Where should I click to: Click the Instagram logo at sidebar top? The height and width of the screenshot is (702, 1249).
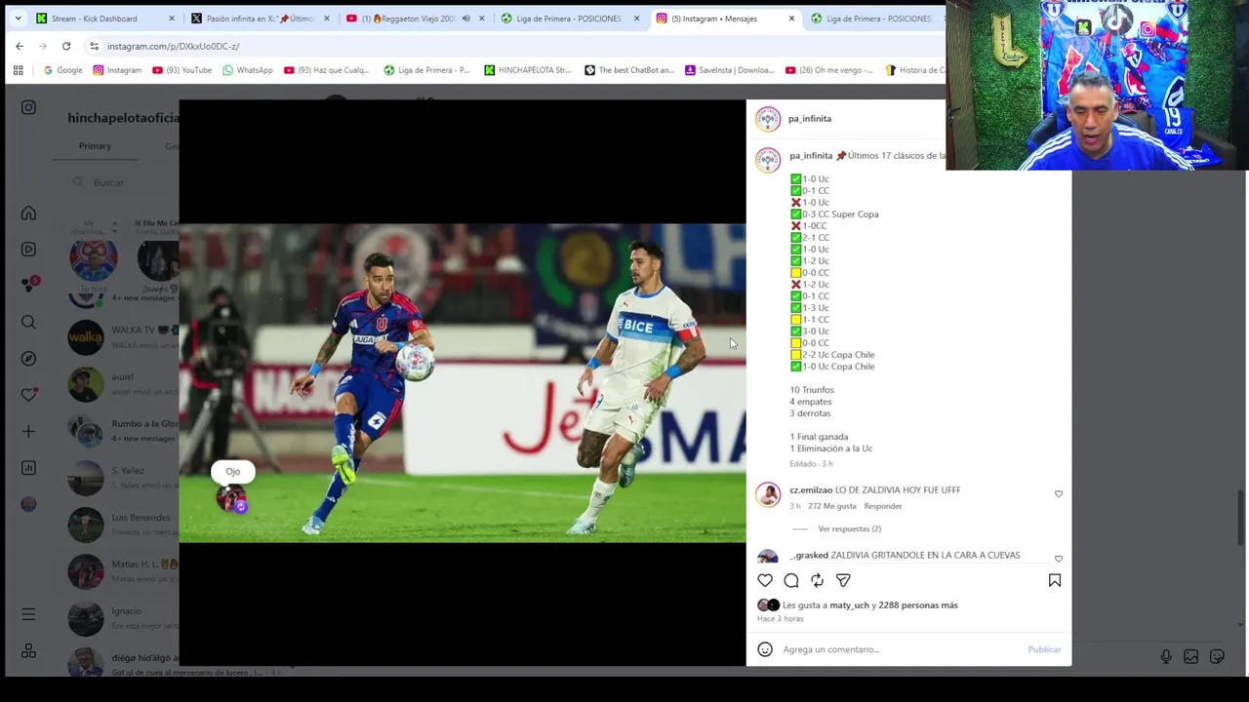[28, 108]
